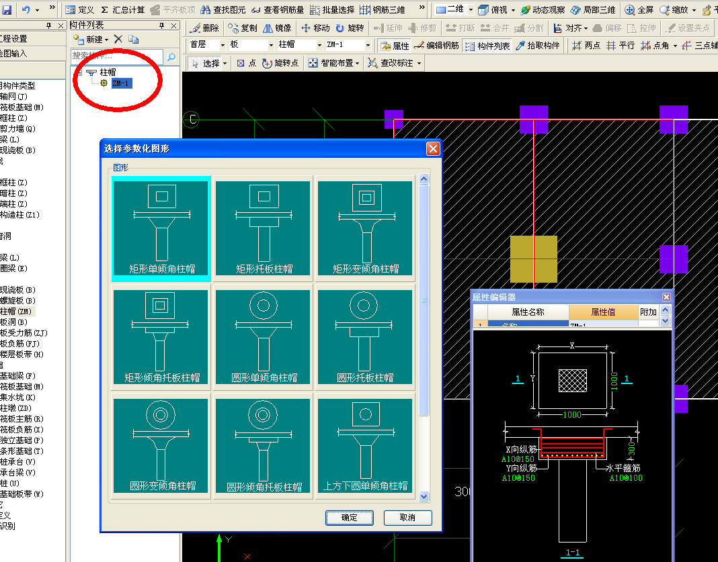
Task: Click 拾取构件 pick component tool
Action: coord(538,45)
